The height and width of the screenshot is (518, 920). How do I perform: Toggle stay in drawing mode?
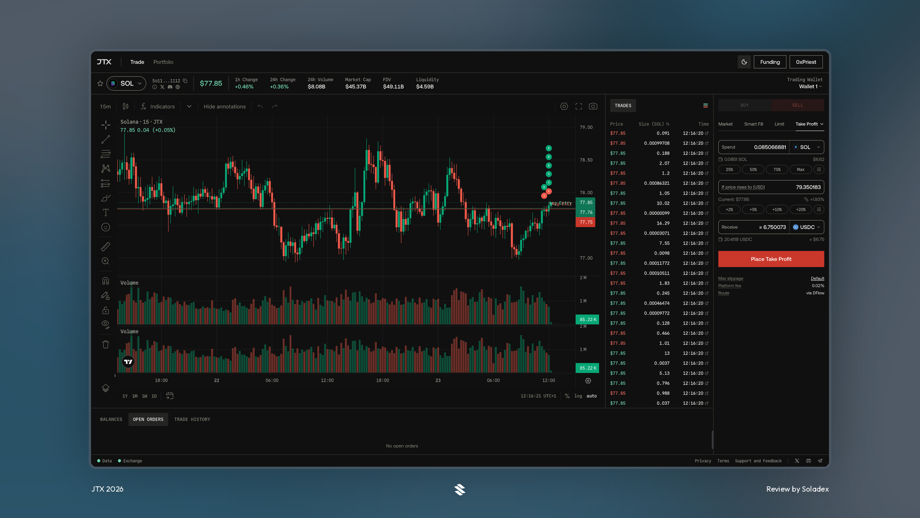(105, 295)
